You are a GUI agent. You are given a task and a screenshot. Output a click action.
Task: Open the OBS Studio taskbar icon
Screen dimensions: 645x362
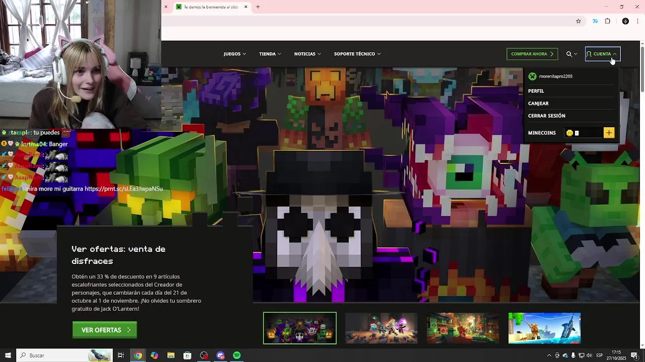(204, 355)
